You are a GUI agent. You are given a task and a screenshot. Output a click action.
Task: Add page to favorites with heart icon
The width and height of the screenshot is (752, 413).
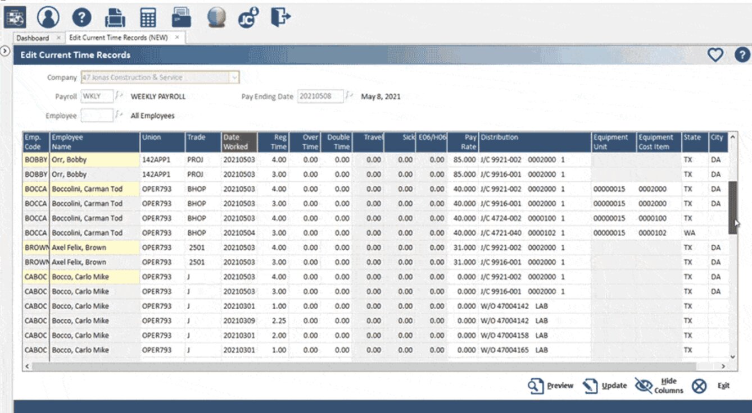point(714,55)
